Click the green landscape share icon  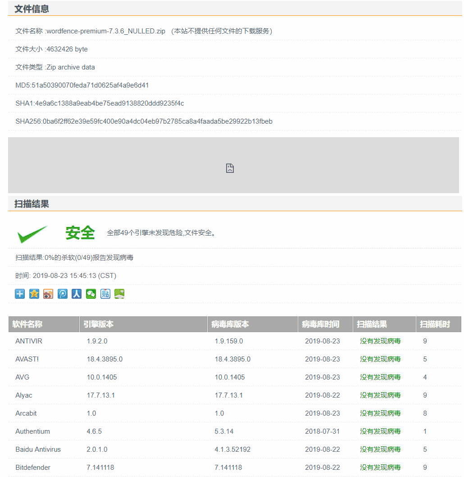[x=119, y=294]
